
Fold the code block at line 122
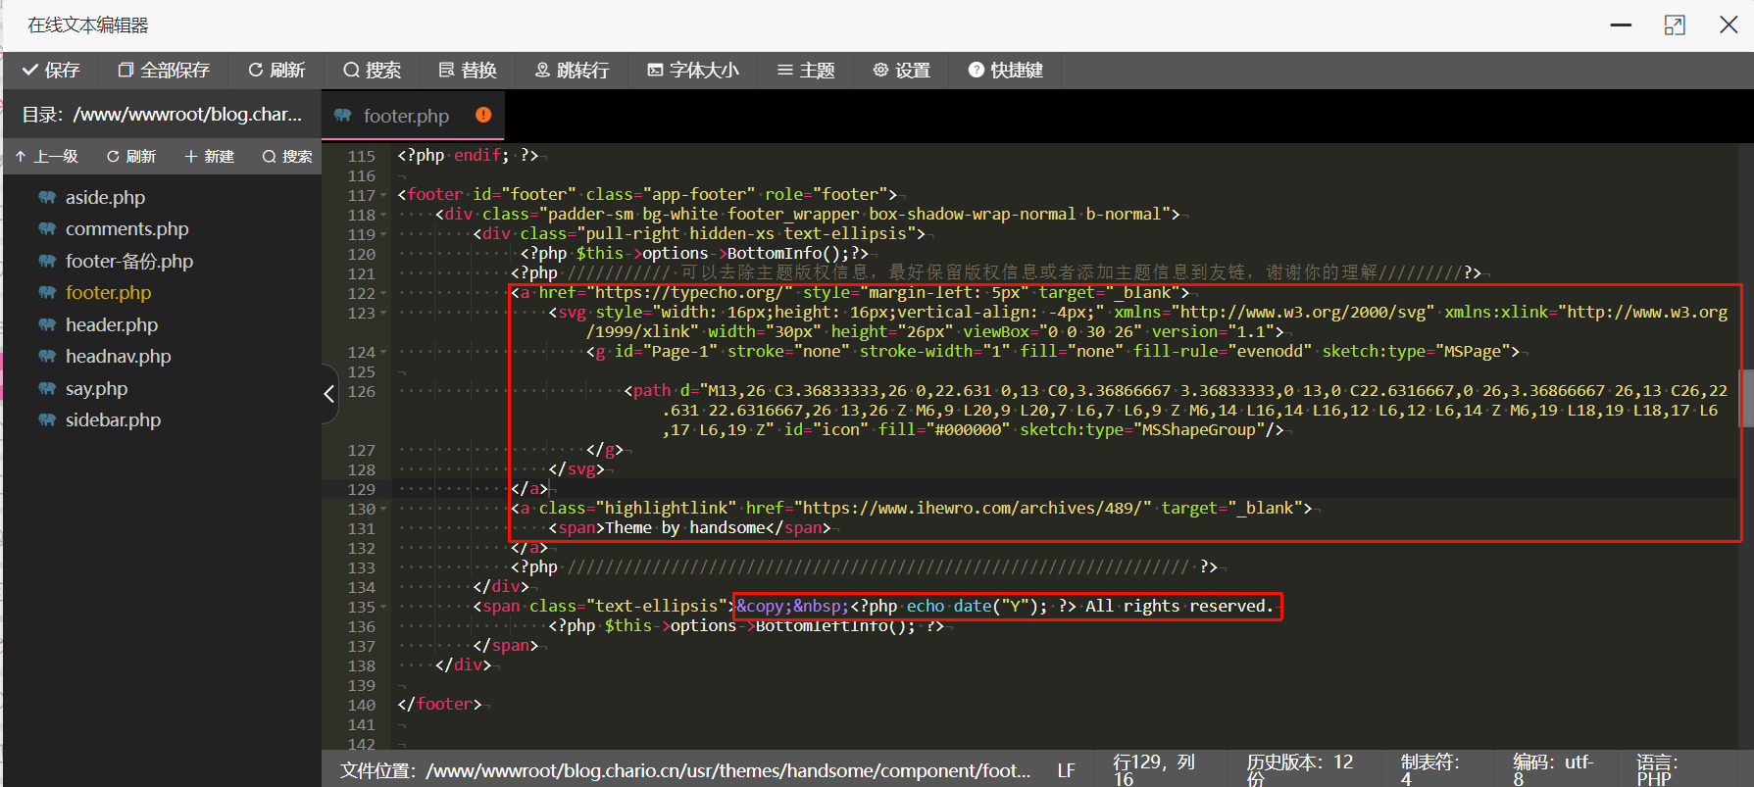tap(383, 294)
